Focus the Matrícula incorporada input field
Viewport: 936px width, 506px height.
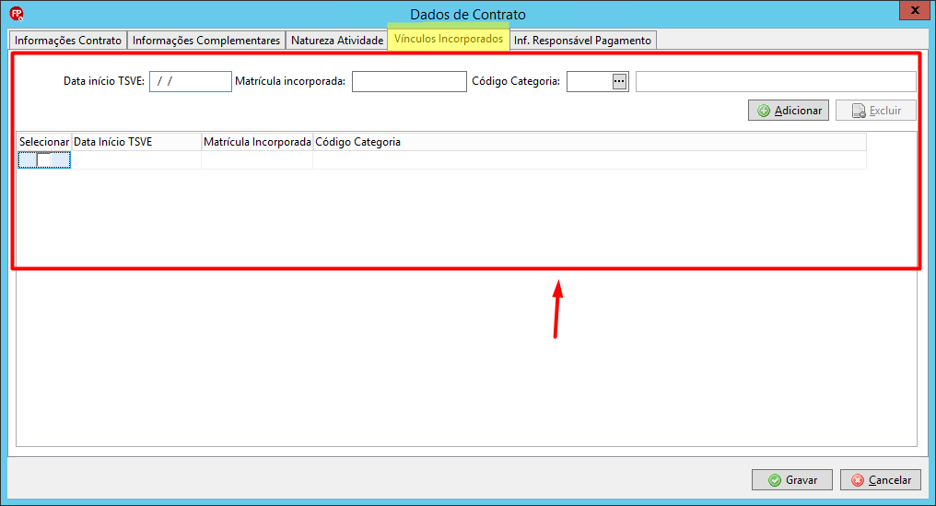pyautogui.click(x=409, y=81)
